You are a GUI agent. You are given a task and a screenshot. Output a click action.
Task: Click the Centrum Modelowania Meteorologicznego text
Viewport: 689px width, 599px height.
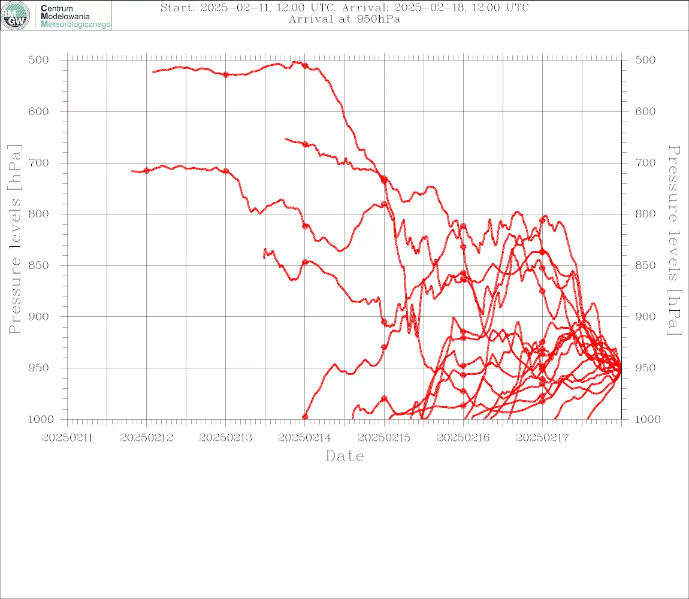point(75,16)
